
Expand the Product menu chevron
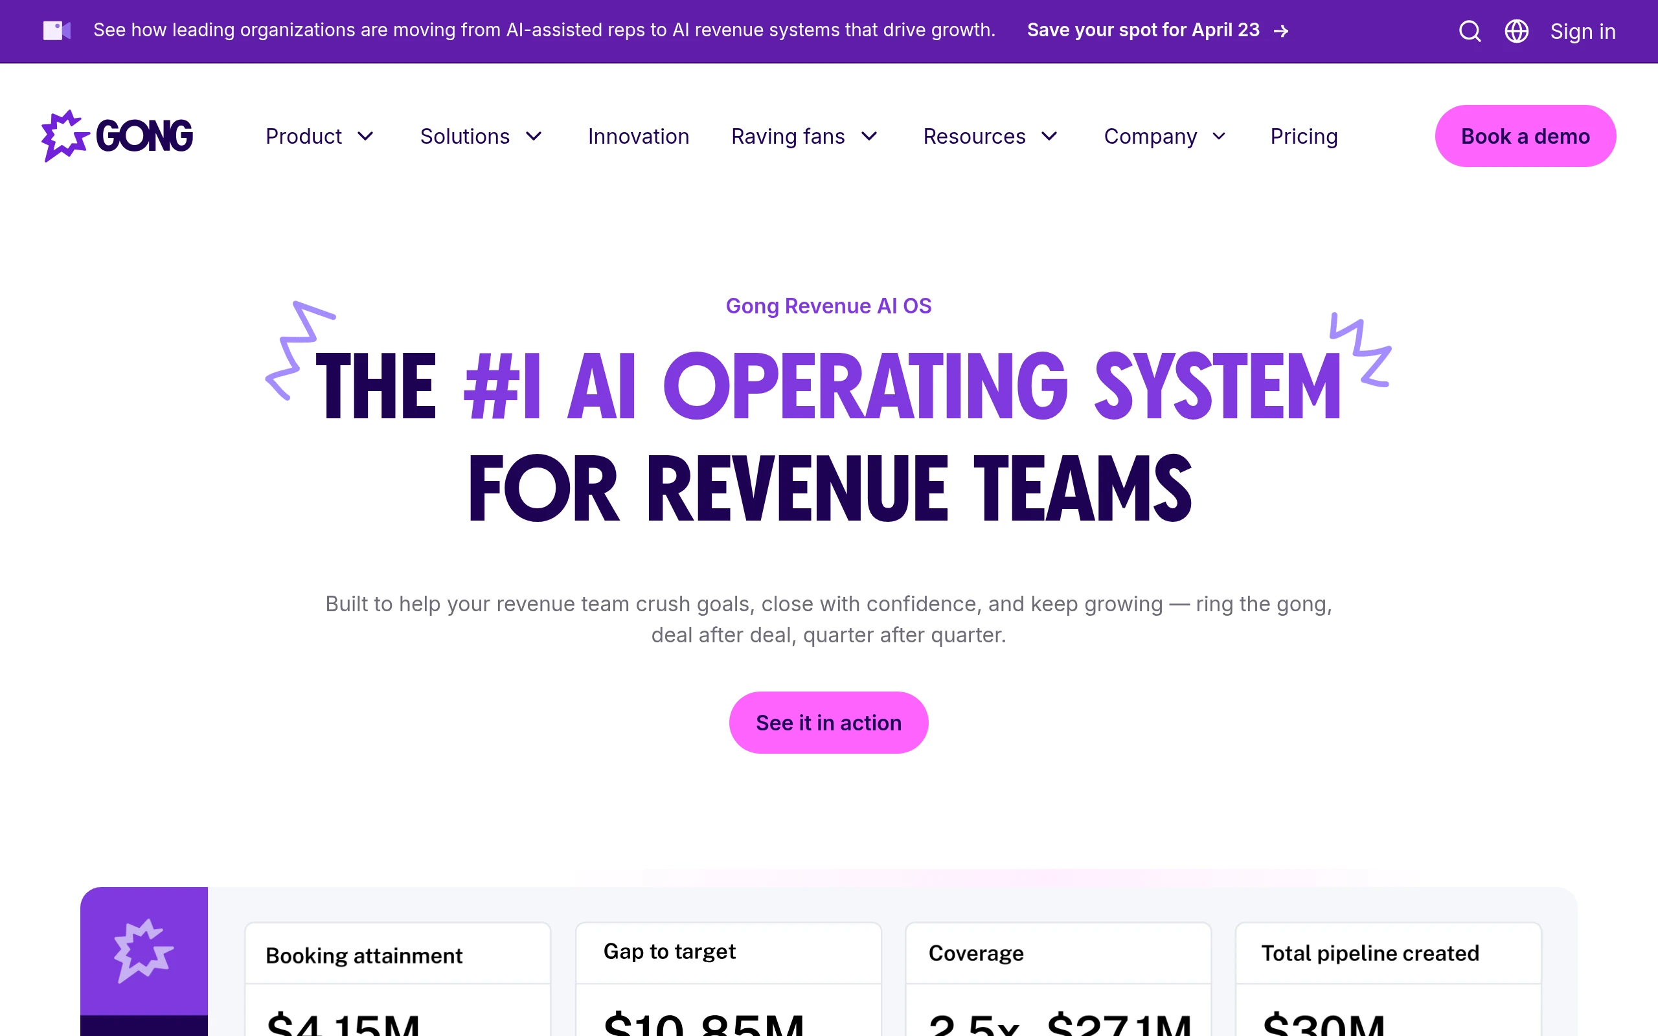tap(366, 137)
